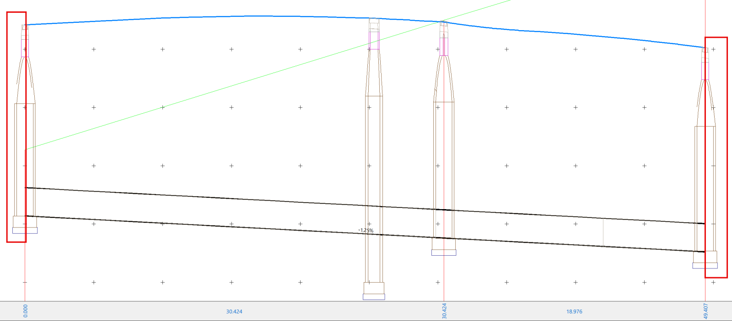
Task: Click the vertical 30.424 station label
Action: point(444,311)
